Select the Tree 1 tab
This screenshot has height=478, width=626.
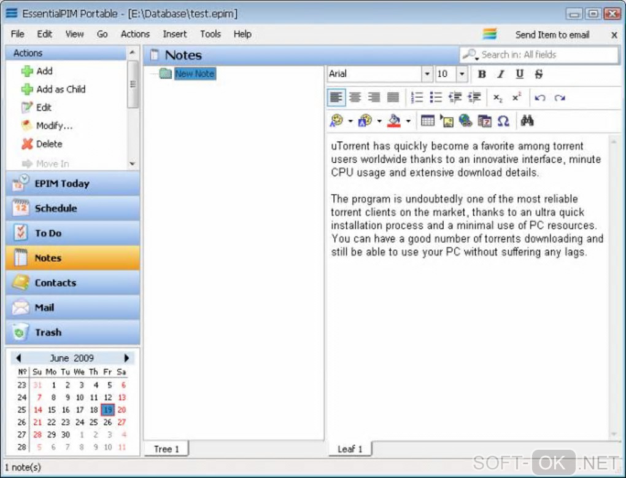[x=166, y=449]
